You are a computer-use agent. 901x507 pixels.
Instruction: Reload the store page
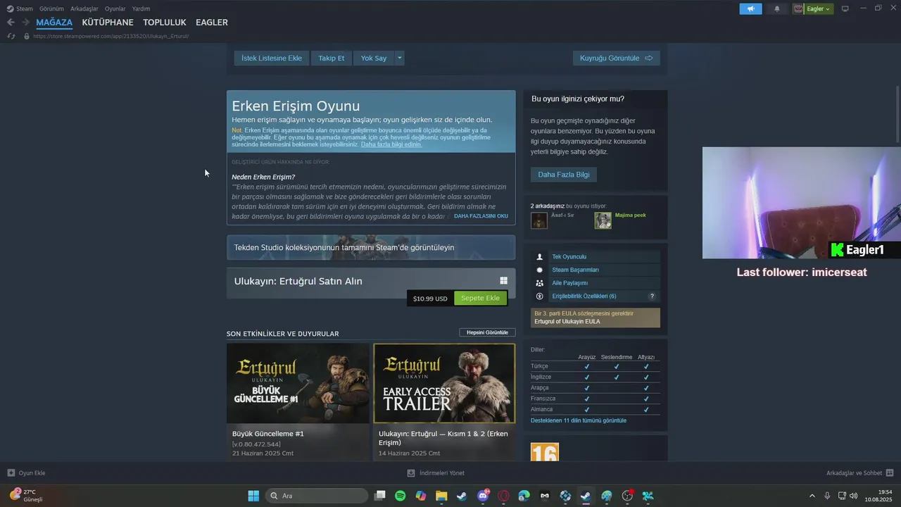pos(11,36)
